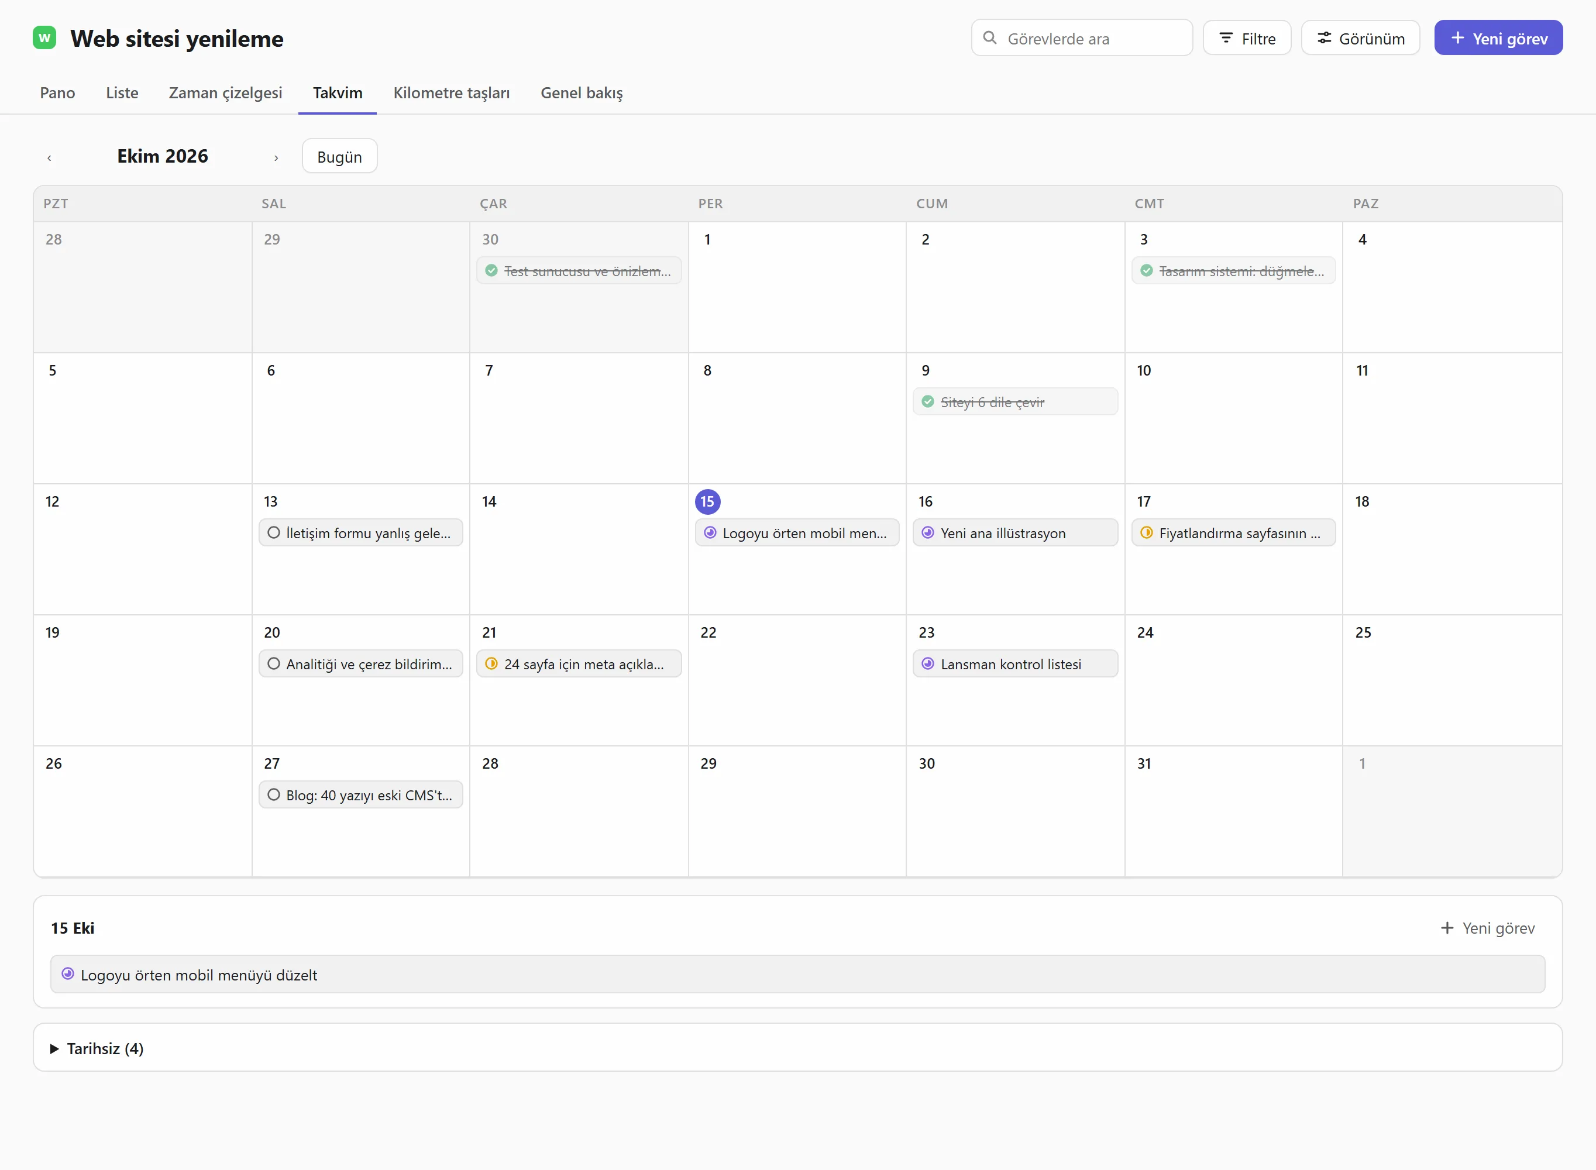Click the Bugün button
The width and height of the screenshot is (1596, 1170).
pyautogui.click(x=339, y=157)
